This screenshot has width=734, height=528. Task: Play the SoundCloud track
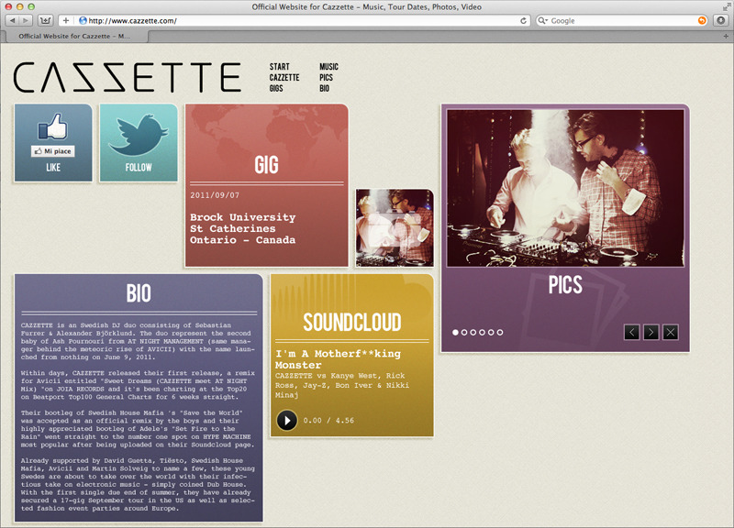[286, 420]
